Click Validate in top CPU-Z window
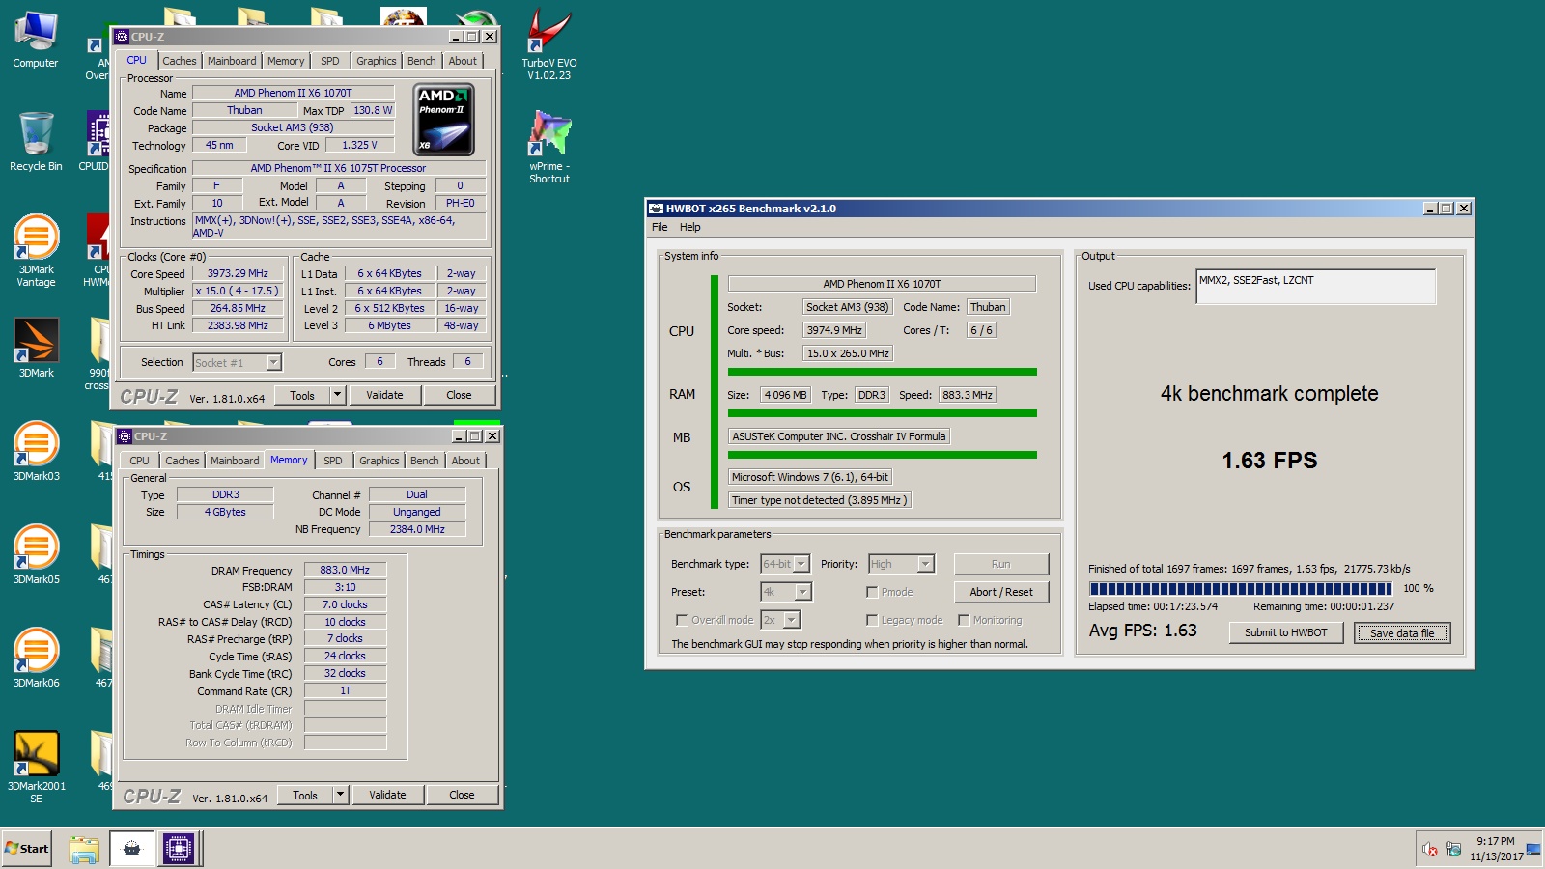The height and width of the screenshot is (869, 1545). point(384,395)
